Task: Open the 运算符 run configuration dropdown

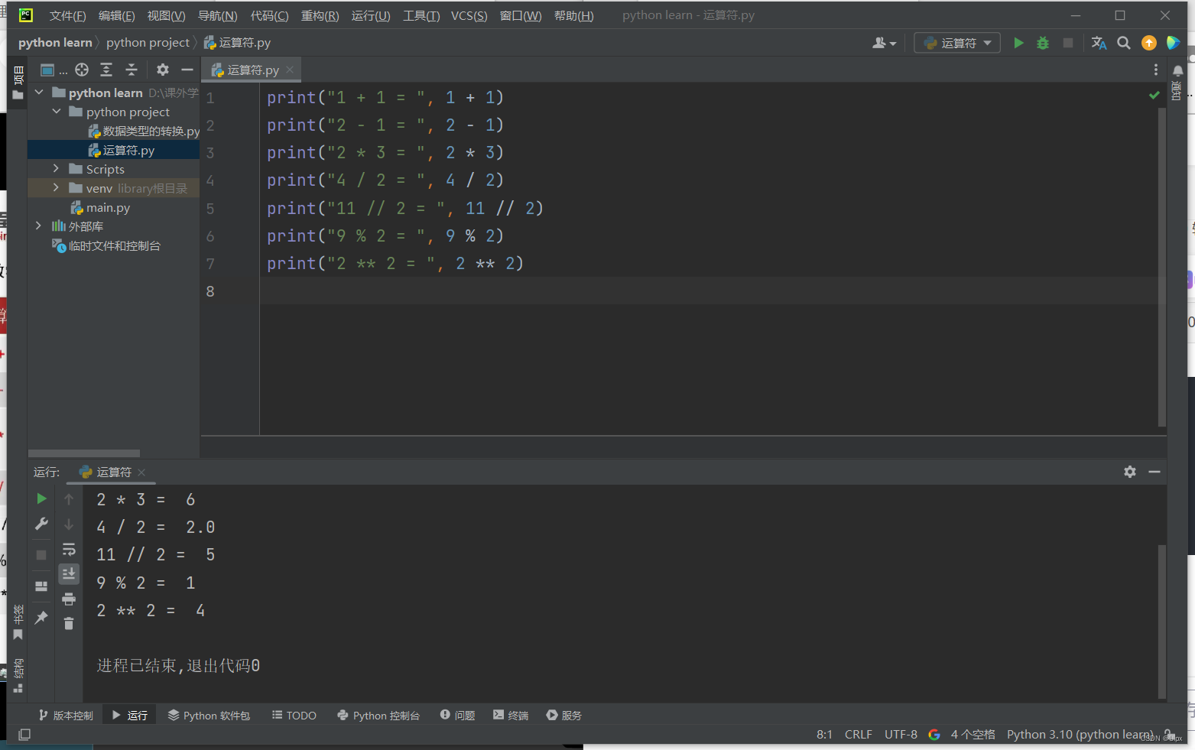Action: coord(957,43)
